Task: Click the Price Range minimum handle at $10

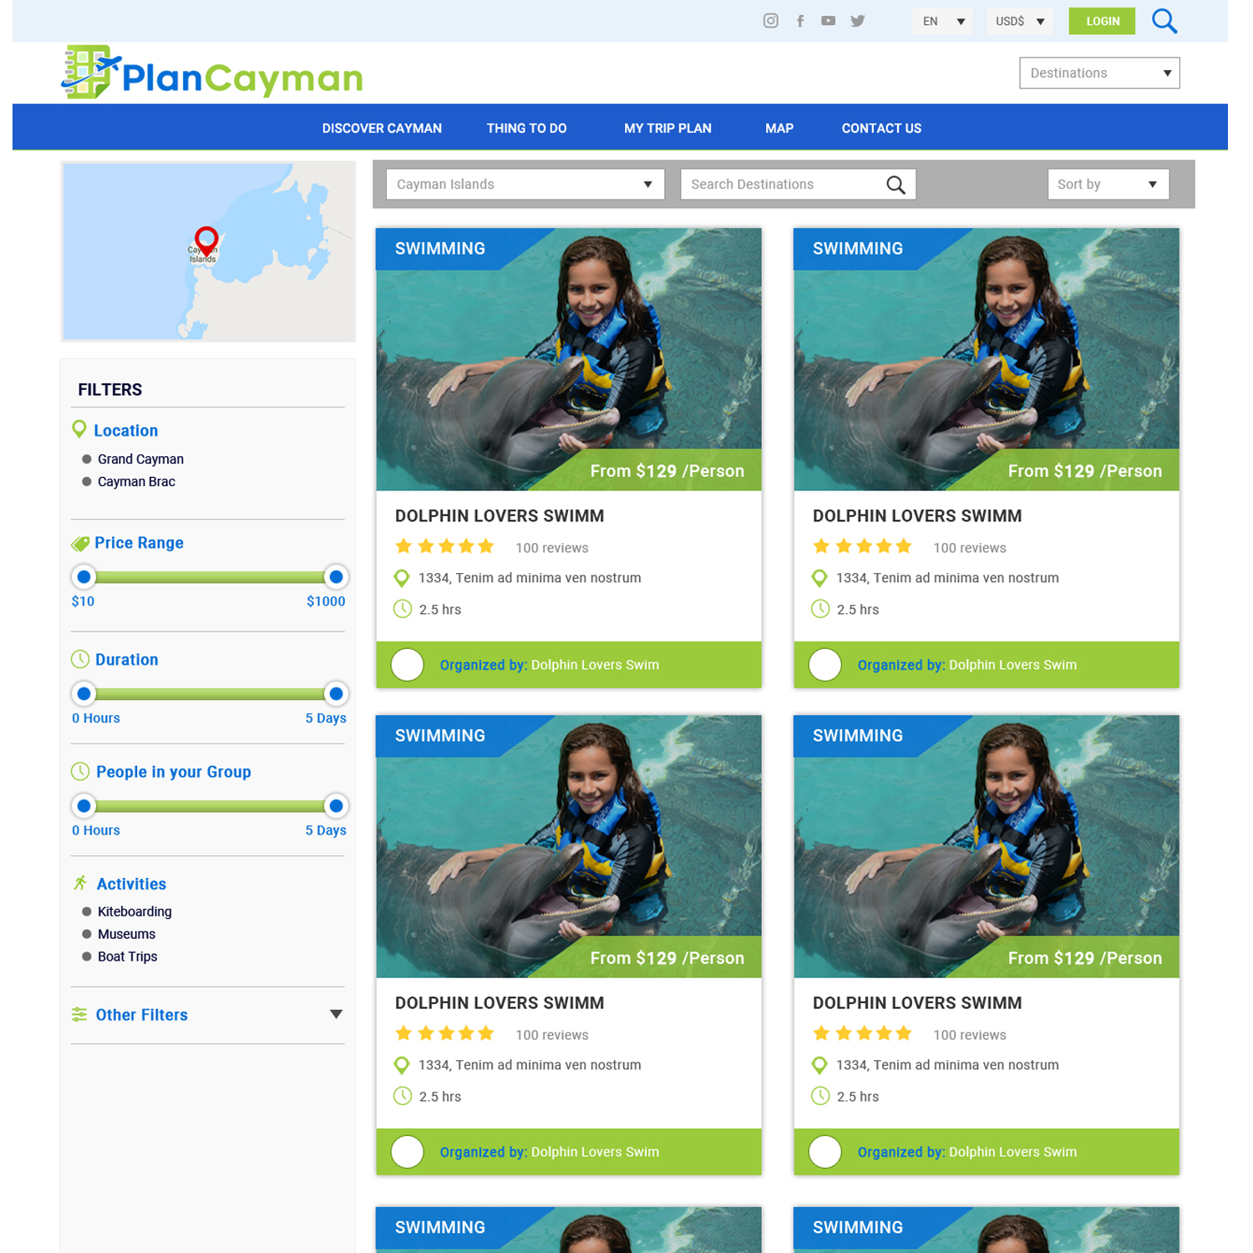Action: point(84,576)
